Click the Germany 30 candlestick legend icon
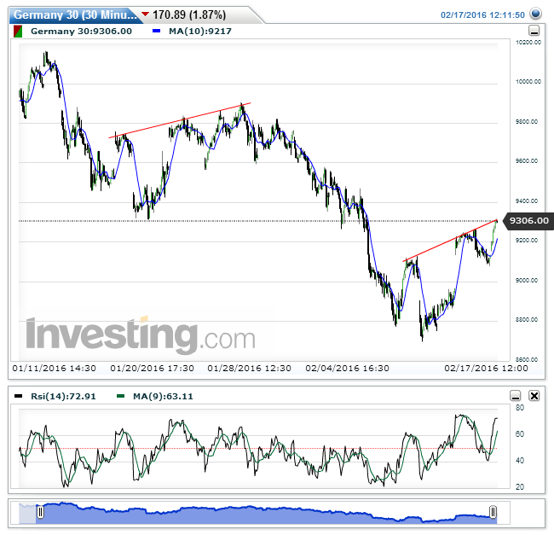Viewport: 554px width, 535px height. point(18,31)
